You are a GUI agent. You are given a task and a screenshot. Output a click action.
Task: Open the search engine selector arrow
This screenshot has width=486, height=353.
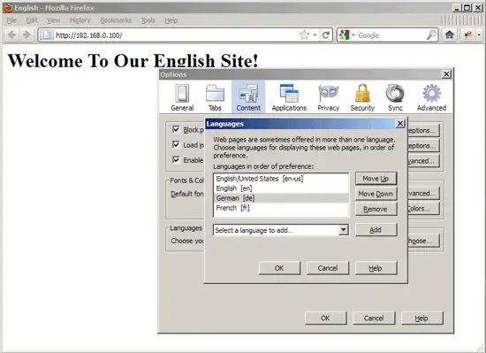point(353,35)
